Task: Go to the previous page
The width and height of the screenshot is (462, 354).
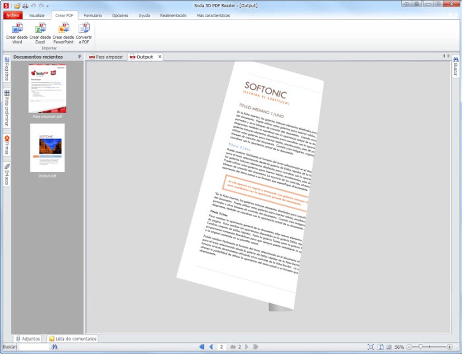Action: 211,347
